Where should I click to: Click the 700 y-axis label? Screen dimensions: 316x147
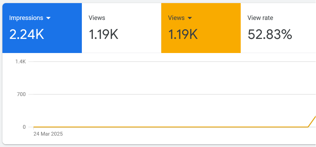click(21, 94)
